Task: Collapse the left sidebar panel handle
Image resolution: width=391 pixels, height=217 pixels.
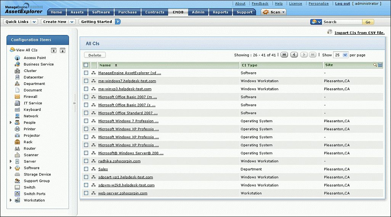Action: 74,103
